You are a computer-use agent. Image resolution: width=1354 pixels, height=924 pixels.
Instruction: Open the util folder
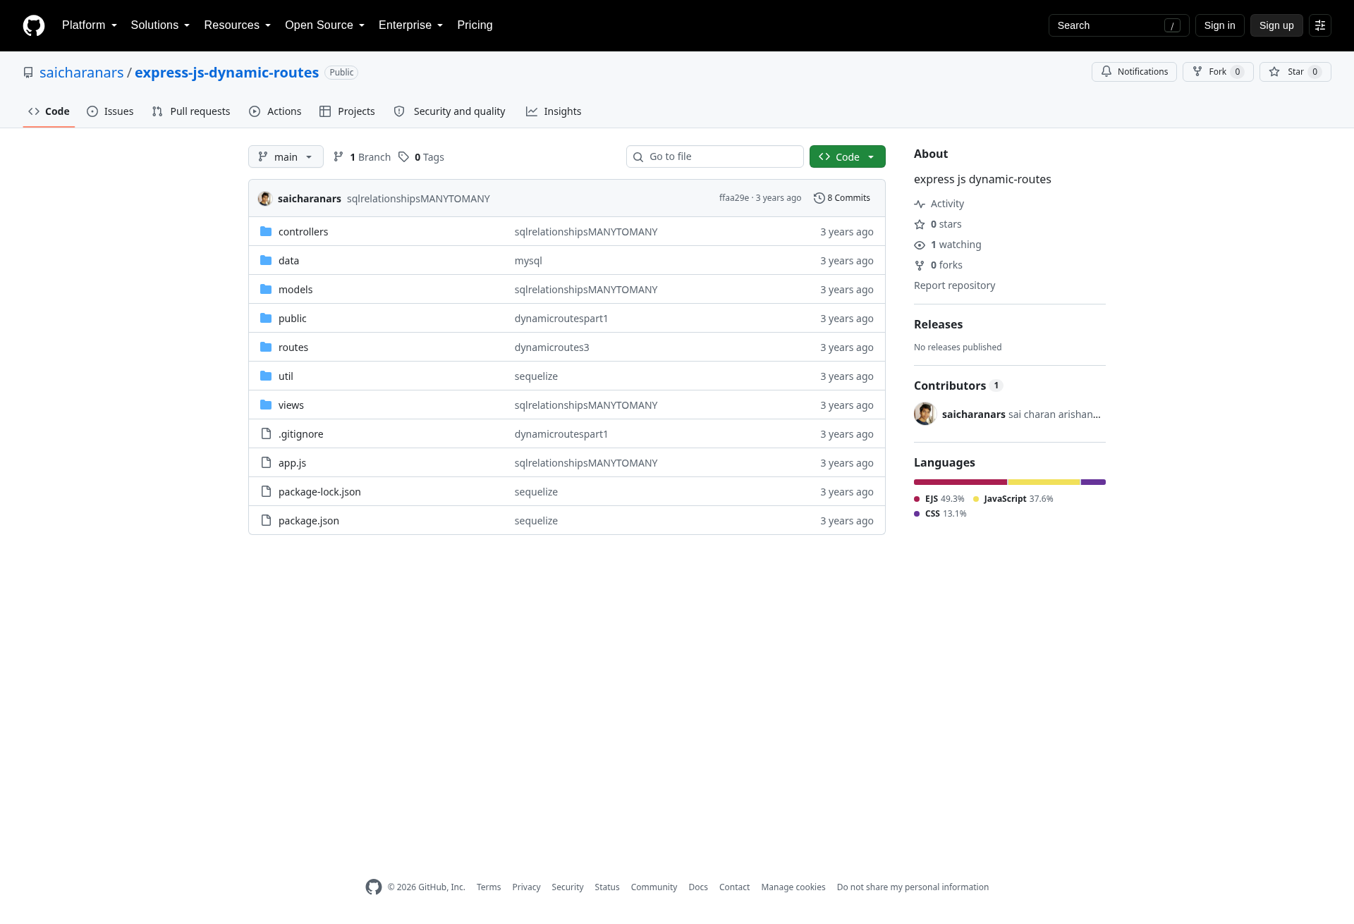pyautogui.click(x=286, y=376)
